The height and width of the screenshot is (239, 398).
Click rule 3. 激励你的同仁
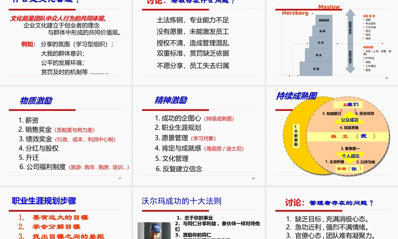click(193, 235)
